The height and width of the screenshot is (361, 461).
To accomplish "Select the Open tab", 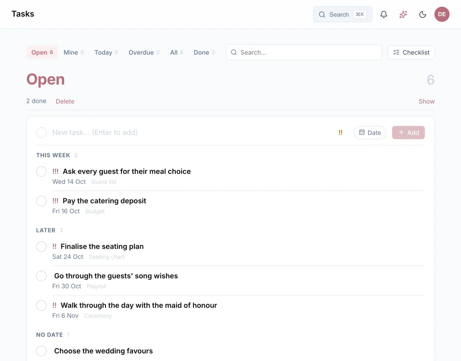I will click(x=42, y=52).
